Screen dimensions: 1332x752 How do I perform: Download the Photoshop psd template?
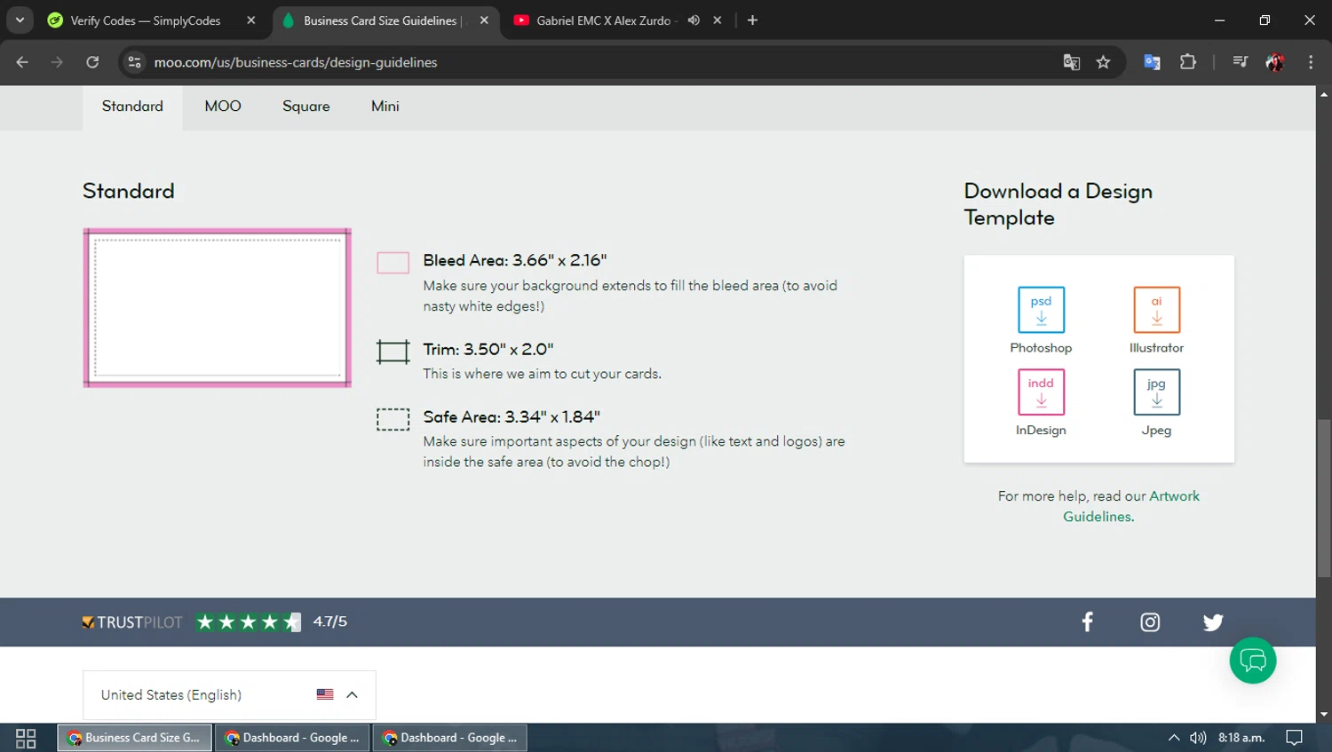[x=1041, y=310]
